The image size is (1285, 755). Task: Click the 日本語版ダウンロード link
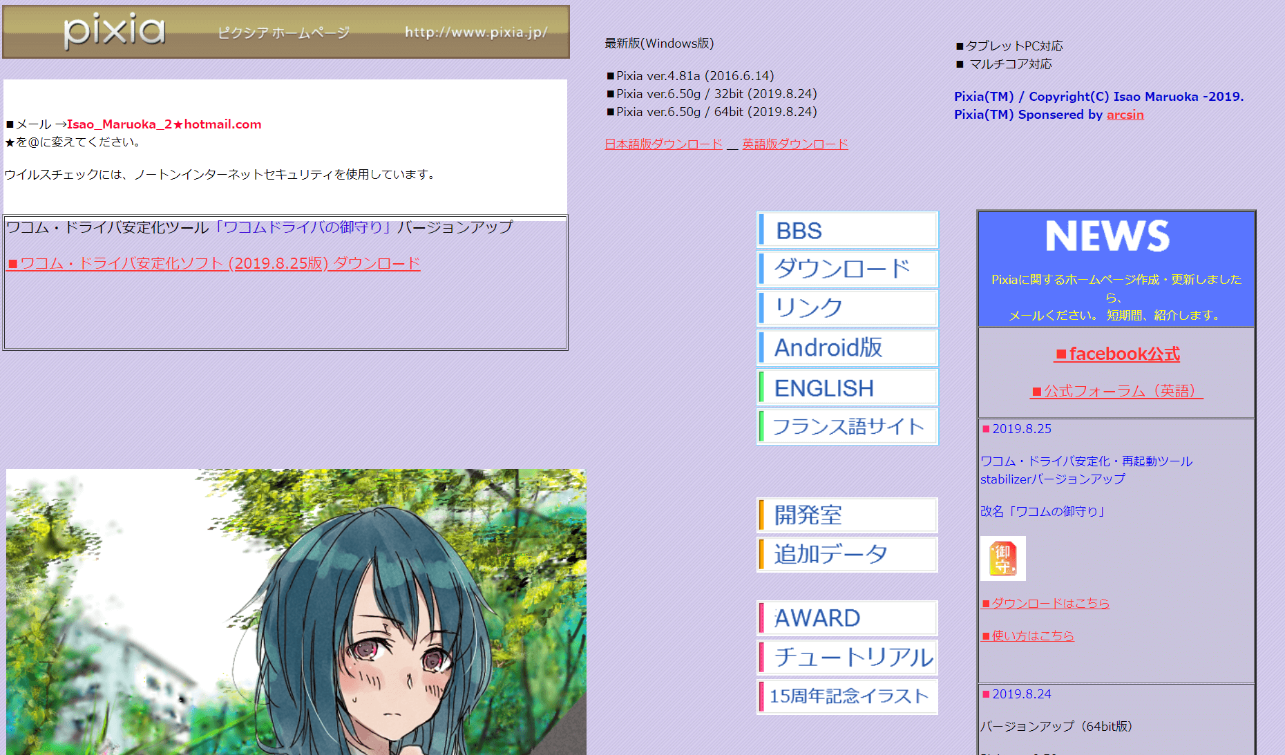click(664, 144)
